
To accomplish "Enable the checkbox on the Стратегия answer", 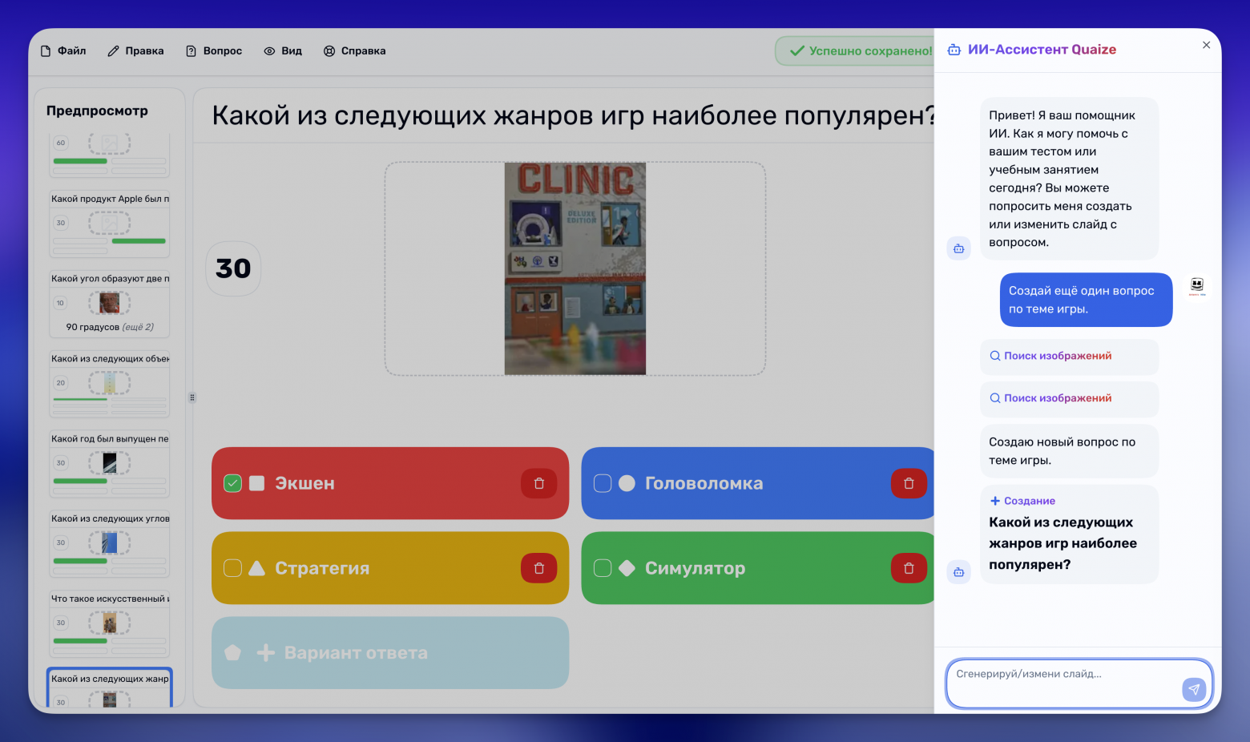I will tap(232, 568).
